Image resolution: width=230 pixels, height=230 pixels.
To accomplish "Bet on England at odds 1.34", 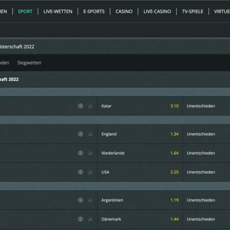I will tap(140, 134).
